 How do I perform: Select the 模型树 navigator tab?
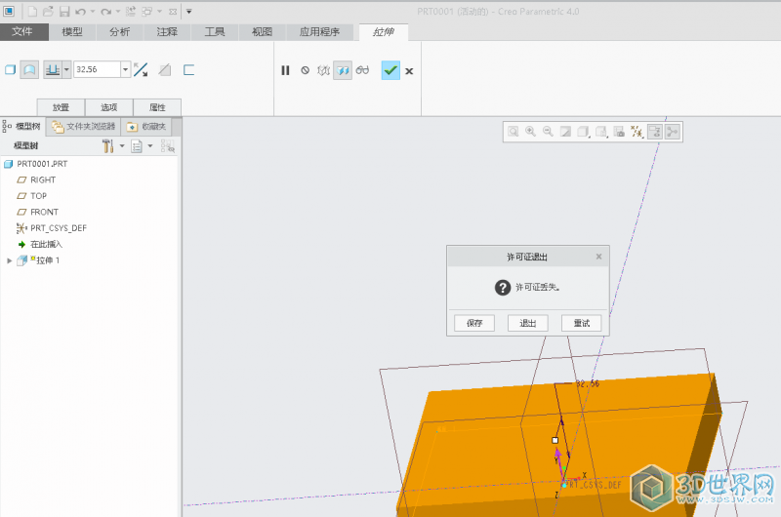click(x=22, y=127)
